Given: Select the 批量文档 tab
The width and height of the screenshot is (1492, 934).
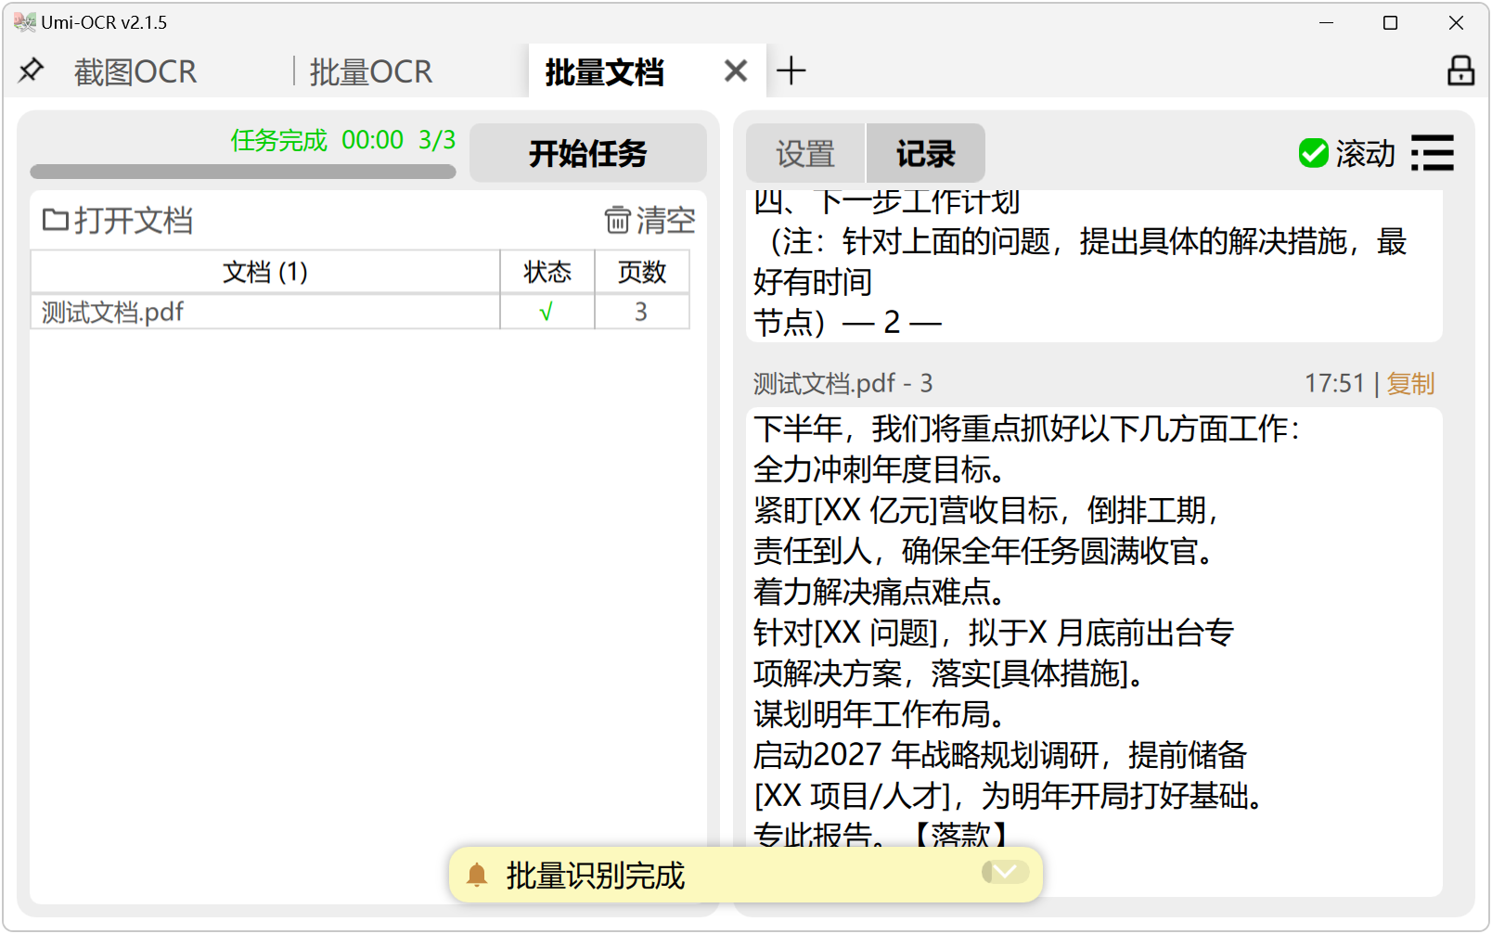Looking at the screenshot, I should point(604,71).
